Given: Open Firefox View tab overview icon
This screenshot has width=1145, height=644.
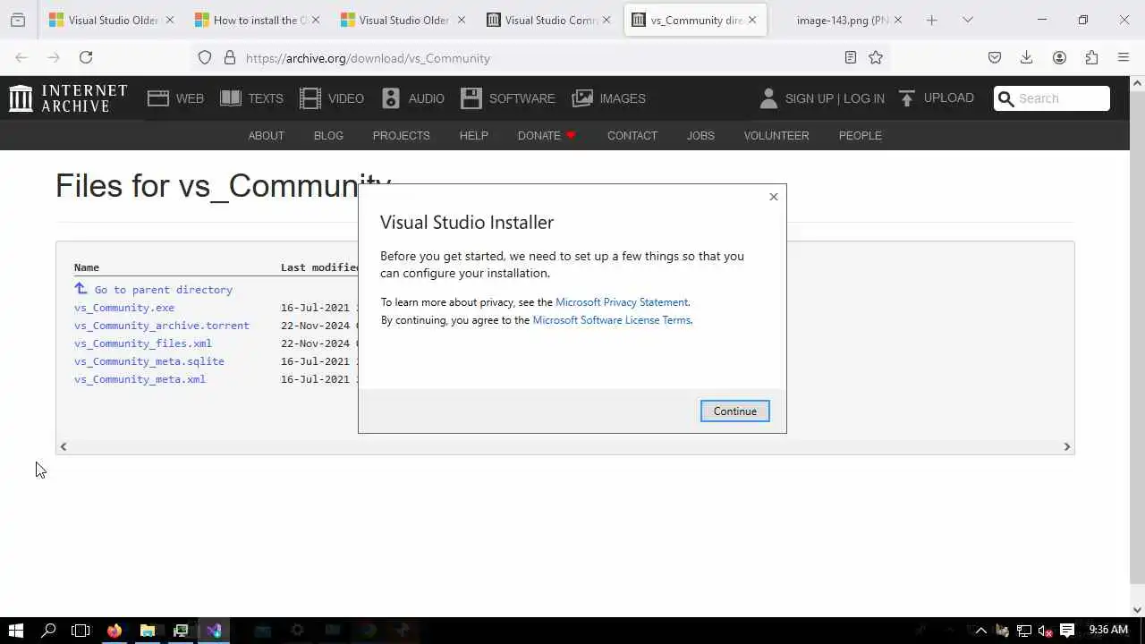Looking at the screenshot, I should (x=18, y=20).
